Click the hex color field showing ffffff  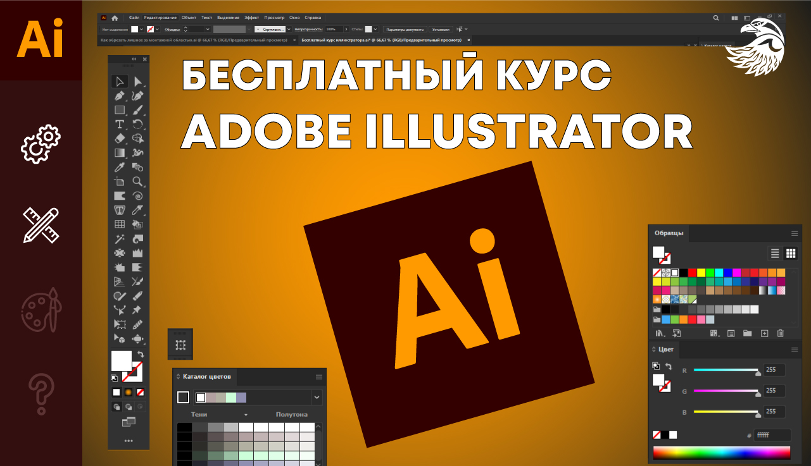click(x=772, y=435)
